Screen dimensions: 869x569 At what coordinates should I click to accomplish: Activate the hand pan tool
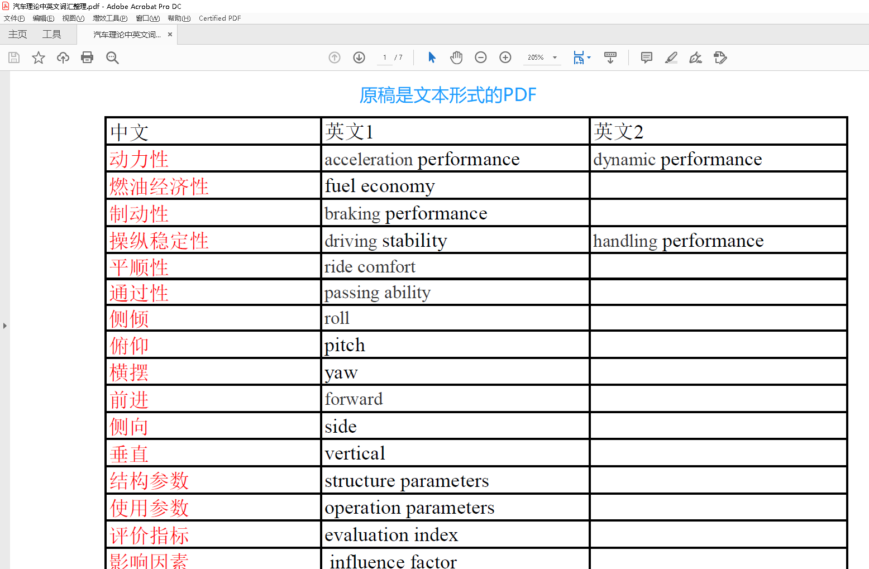point(456,58)
